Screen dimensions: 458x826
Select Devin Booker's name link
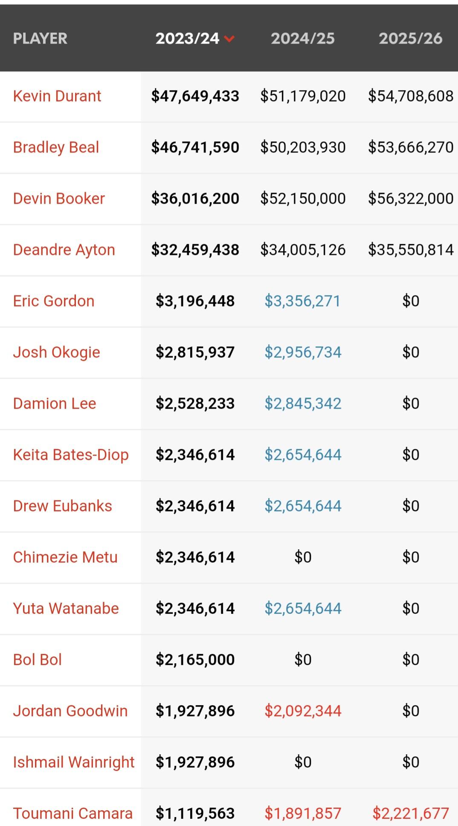point(59,199)
